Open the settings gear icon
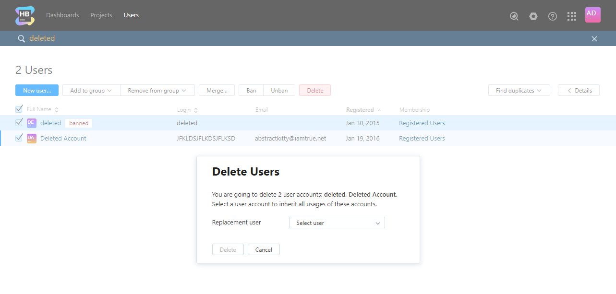The width and height of the screenshot is (616, 294). coord(533,16)
